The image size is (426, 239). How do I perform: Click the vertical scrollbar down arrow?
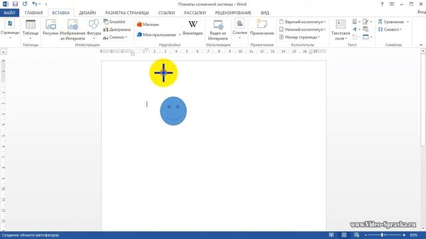(423, 228)
